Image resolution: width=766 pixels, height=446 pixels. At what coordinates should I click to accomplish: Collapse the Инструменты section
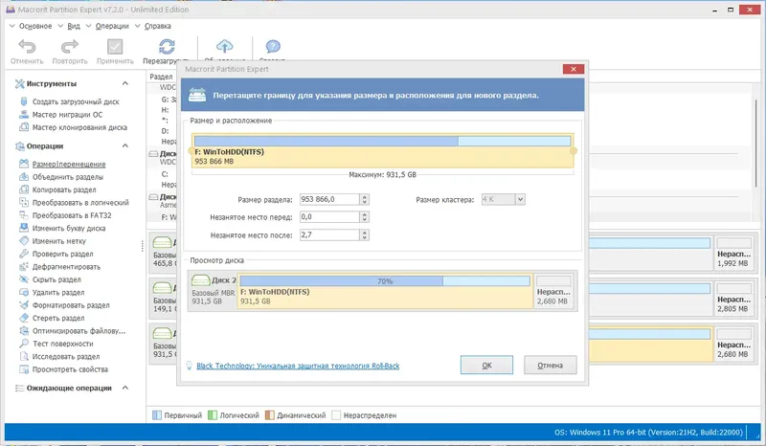125,83
